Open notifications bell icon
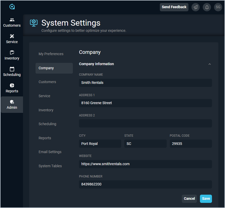 pyautogui.click(x=207, y=7)
